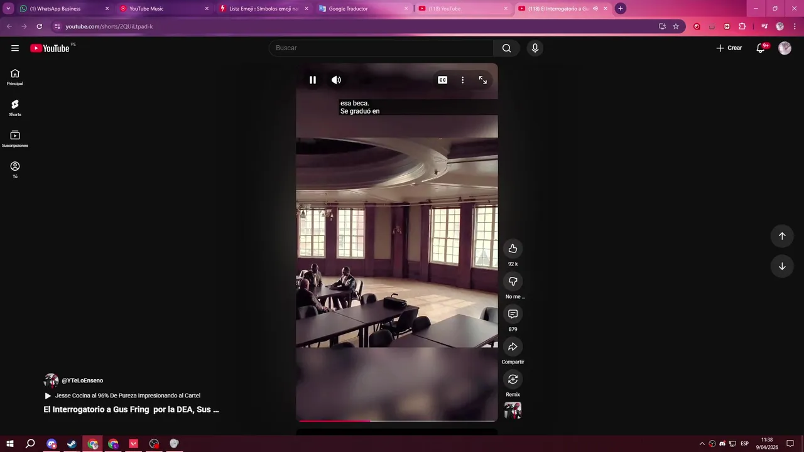Screen dimensions: 804x452
Task: Click the URL youtube.com/shorts address
Action: click(x=109, y=26)
